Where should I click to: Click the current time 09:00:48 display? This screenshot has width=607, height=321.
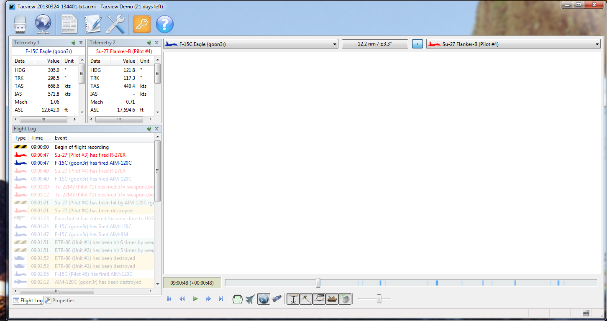tap(192, 283)
